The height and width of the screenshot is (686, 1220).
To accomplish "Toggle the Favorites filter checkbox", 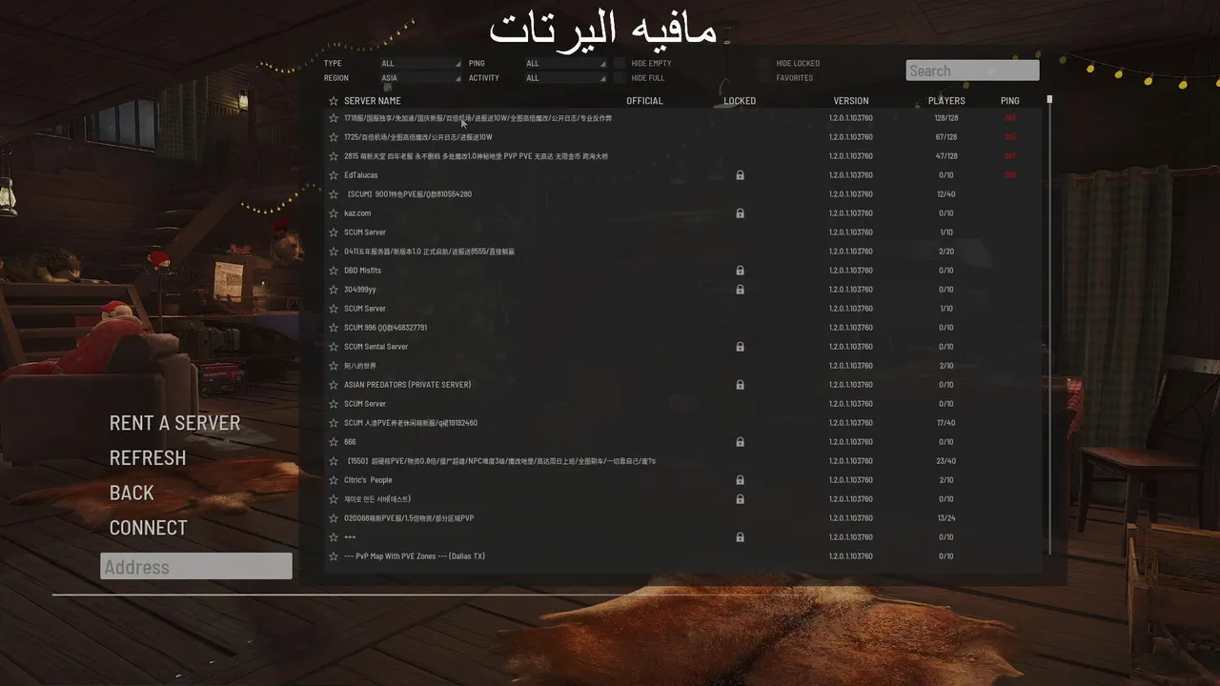I will [764, 78].
